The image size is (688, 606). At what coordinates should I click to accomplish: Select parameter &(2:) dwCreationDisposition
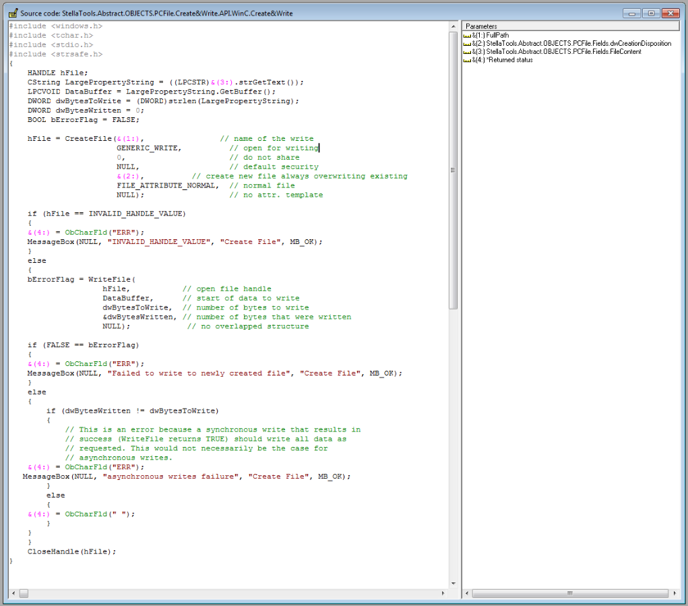pos(571,43)
